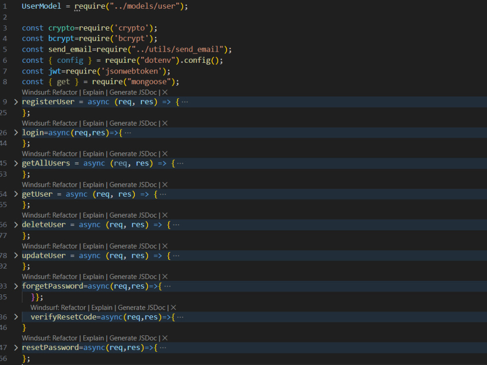Screen dimensions: 487x365
Task: Explain the forgetPassword function
Action: pyautogui.click(x=94, y=277)
